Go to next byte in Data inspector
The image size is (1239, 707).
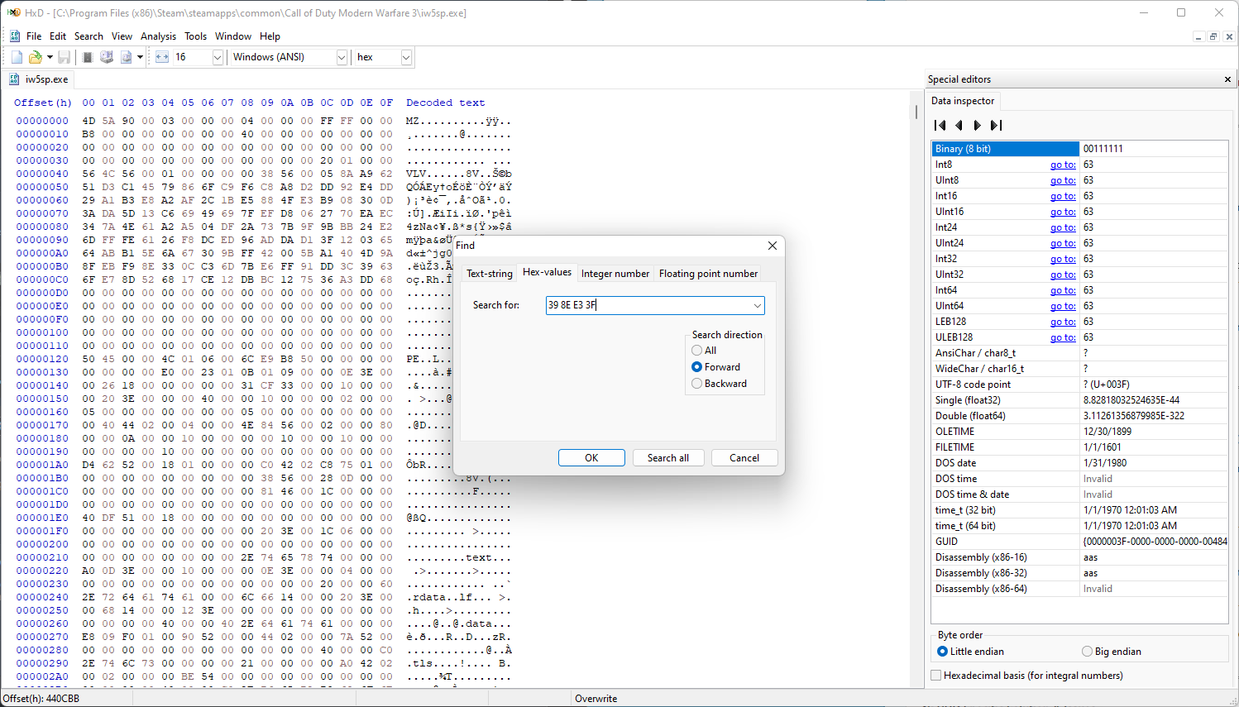(x=978, y=126)
